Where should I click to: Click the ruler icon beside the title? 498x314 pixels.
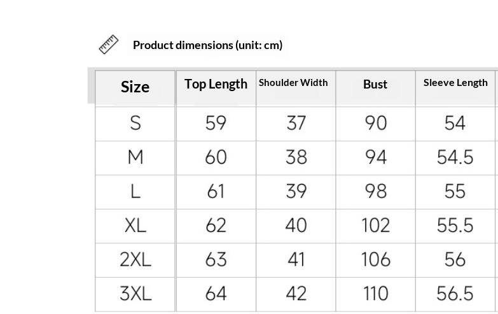point(109,45)
